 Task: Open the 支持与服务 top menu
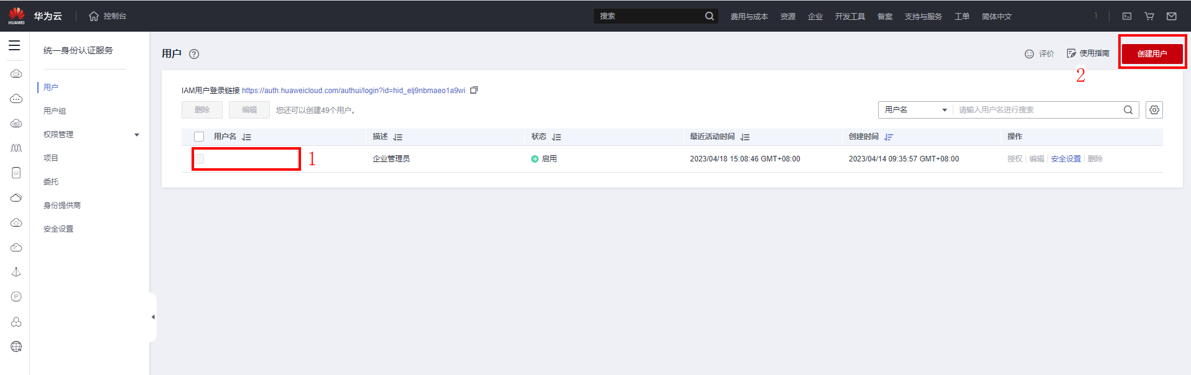(924, 17)
